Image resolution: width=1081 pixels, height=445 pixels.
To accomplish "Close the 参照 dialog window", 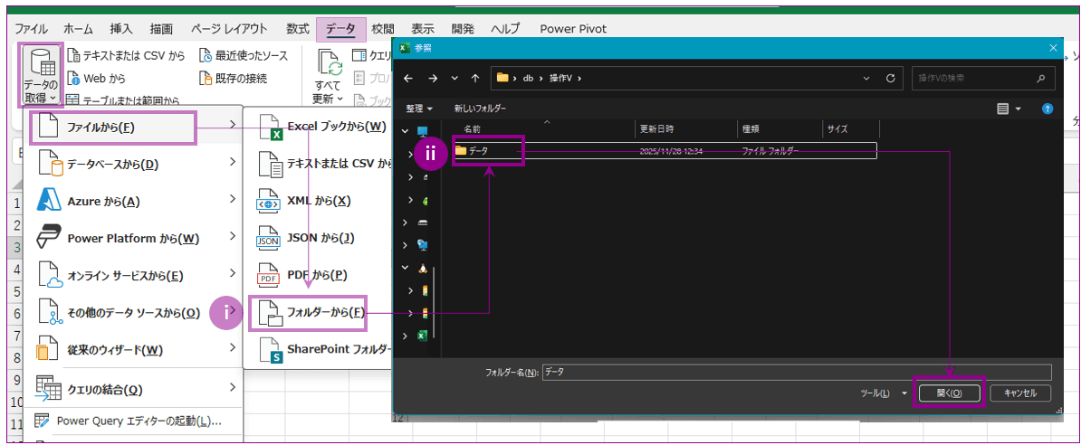I will (1053, 48).
